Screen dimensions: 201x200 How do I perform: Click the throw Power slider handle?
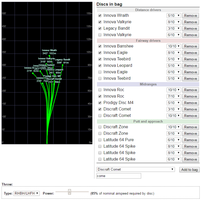pos(69,192)
